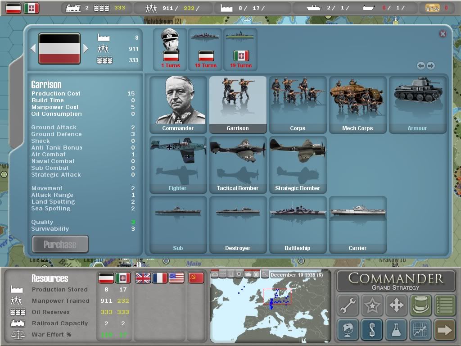
Task: Toggle the factory overlay on minimap
Action: point(223,274)
